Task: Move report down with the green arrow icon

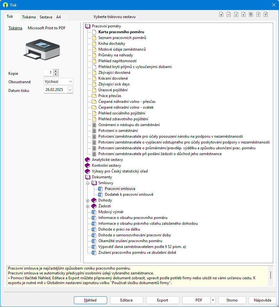Action: click(266, 15)
